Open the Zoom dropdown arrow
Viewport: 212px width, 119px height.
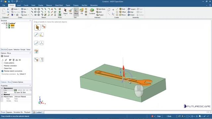28,15
